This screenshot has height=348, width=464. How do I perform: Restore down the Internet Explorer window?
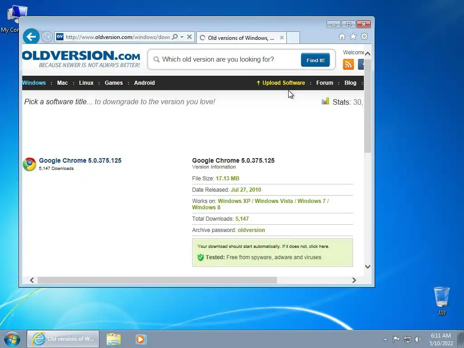click(x=348, y=24)
